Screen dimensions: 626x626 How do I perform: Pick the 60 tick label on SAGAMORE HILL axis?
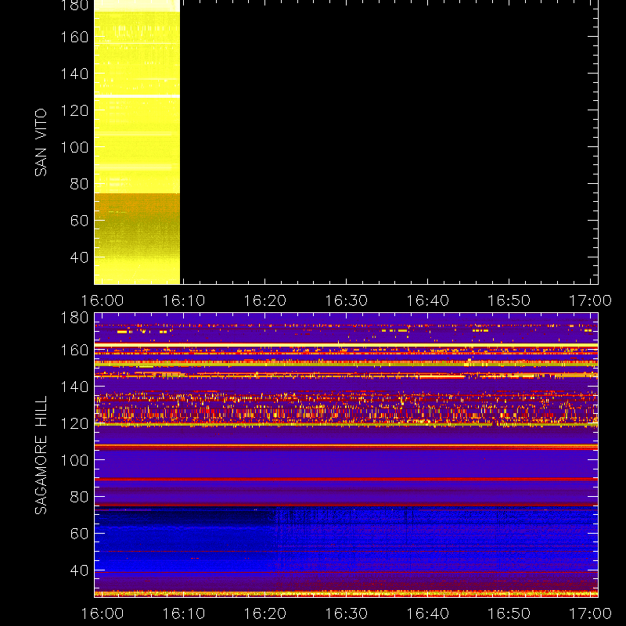pyautogui.click(x=79, y=534)
